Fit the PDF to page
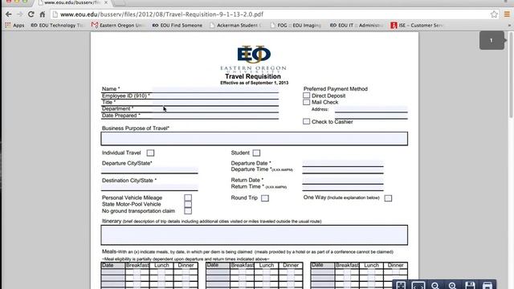 click(401, 286)
